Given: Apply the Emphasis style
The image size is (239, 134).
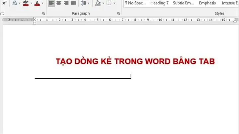Looking at the screenshot, I should pos(207,3).
